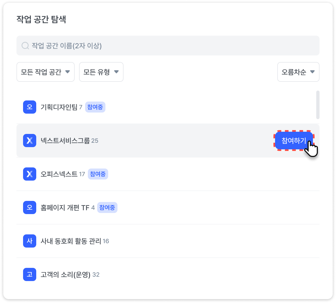Click the 참여중 badge on 오피스넥스트

[x=98, y=174]
